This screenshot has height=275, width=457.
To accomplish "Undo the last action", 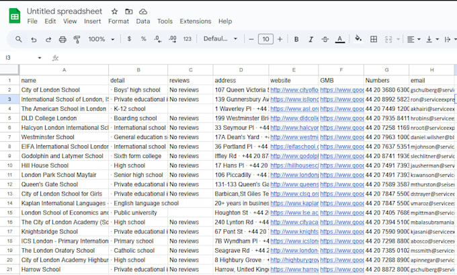I will click(34, 39).
